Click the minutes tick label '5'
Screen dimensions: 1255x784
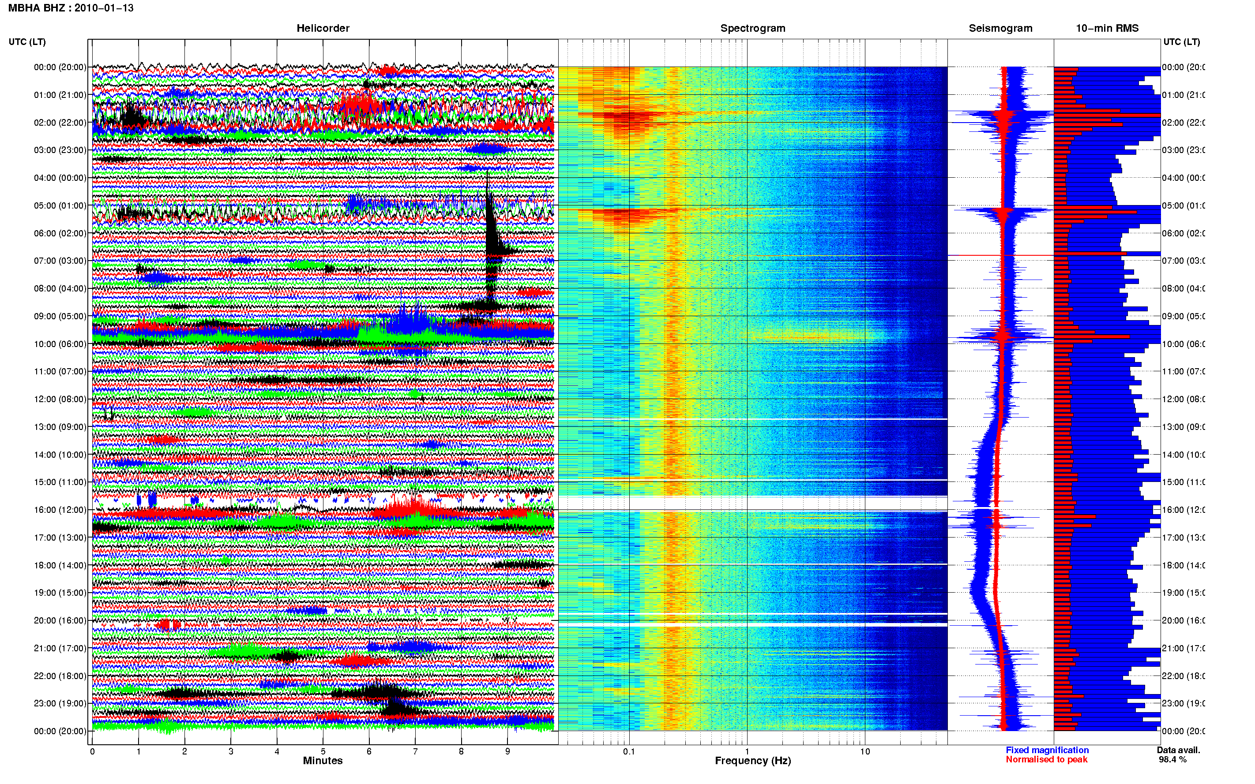pos(323,751)
